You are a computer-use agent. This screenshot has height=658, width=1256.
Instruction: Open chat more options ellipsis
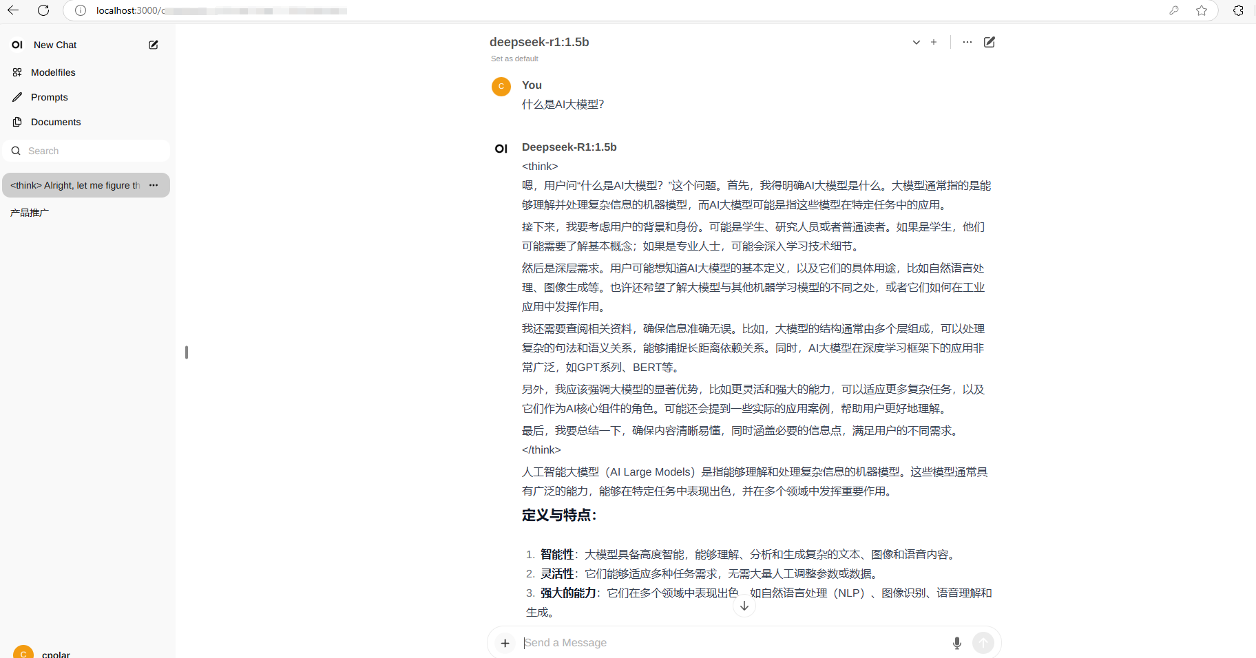coord(967,42)
